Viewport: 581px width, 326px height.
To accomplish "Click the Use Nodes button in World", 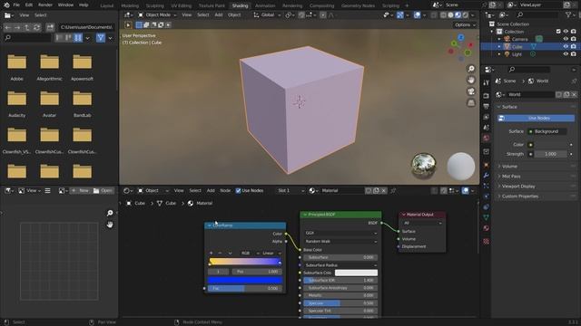I will tap(536, 119).
